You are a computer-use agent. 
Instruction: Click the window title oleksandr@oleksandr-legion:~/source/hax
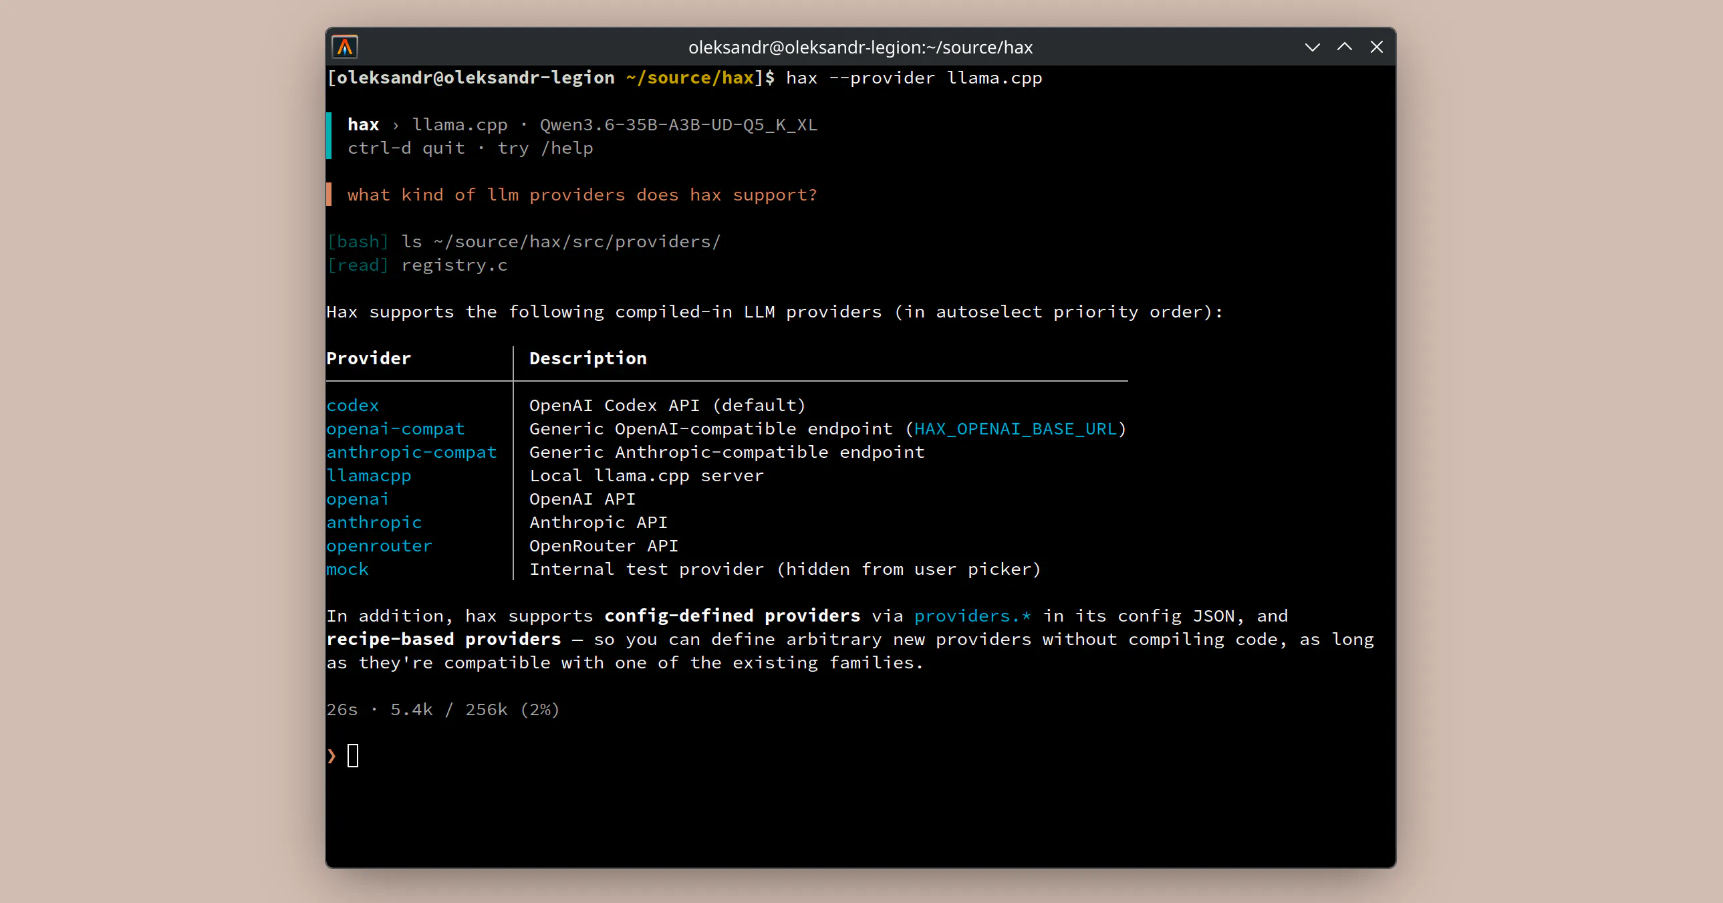click(860, 47)
